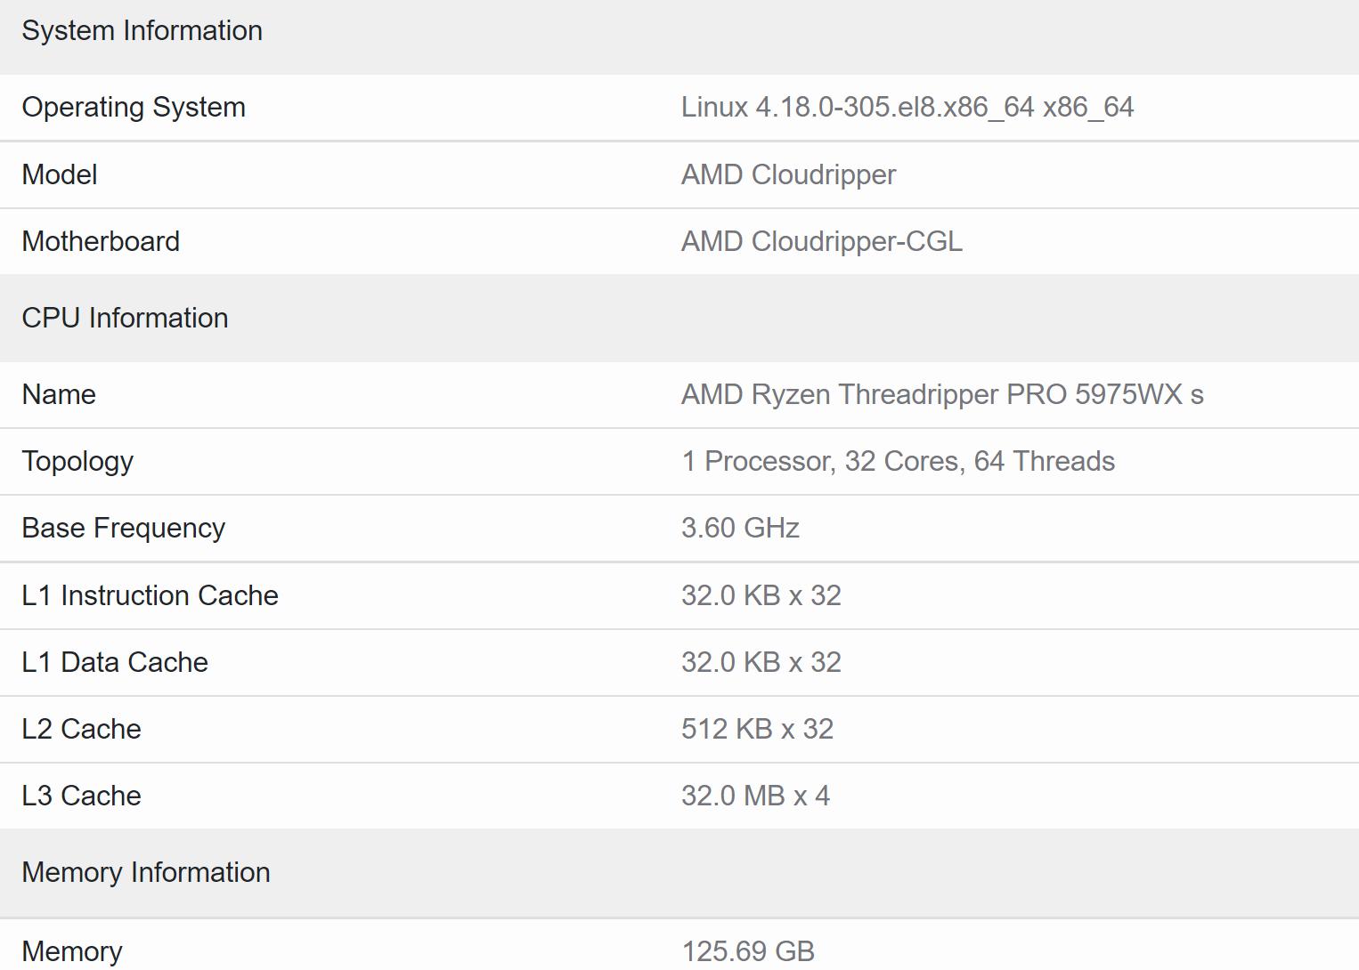Click the 512 KB x 32 L2 value
Screen dimensions: 1359x970
758,729
